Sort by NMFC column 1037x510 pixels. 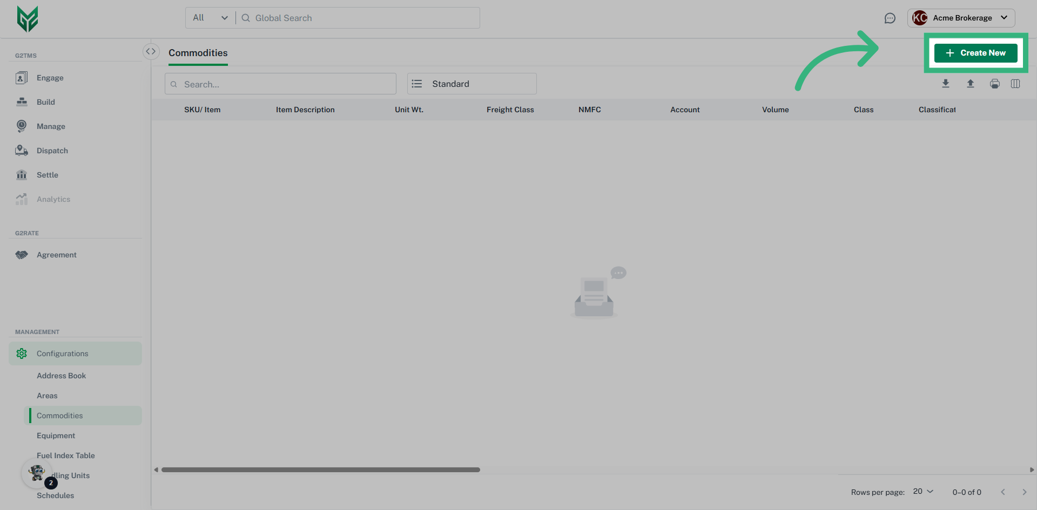(x=589, y=110)
